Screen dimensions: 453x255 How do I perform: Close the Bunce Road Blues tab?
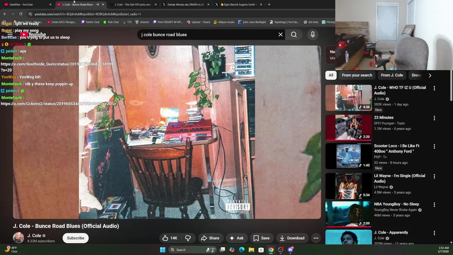coord(103,5)
